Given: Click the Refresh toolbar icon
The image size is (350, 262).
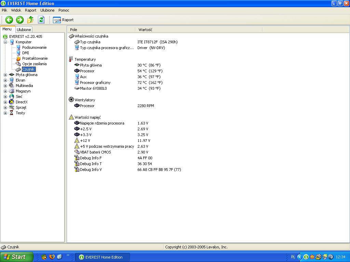Looking at the screenshot, I should coord(41,20).
